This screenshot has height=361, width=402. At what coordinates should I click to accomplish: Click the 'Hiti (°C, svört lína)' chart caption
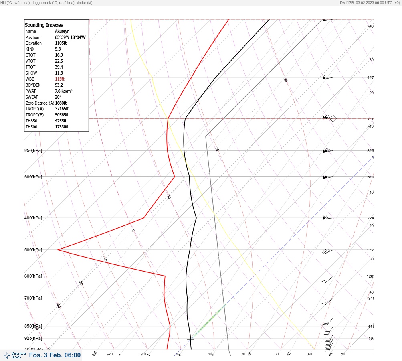tap(46, 2)
